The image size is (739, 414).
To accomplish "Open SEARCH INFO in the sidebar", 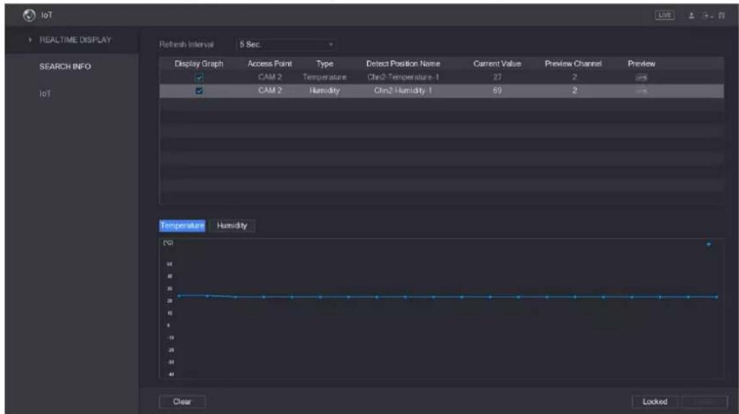I will pyautogui.click(x=65, y=66).
